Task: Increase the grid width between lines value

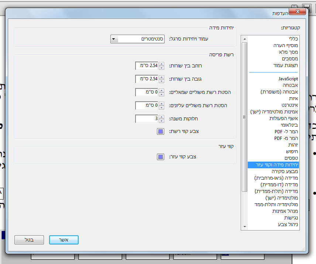Action: point(161,64)
